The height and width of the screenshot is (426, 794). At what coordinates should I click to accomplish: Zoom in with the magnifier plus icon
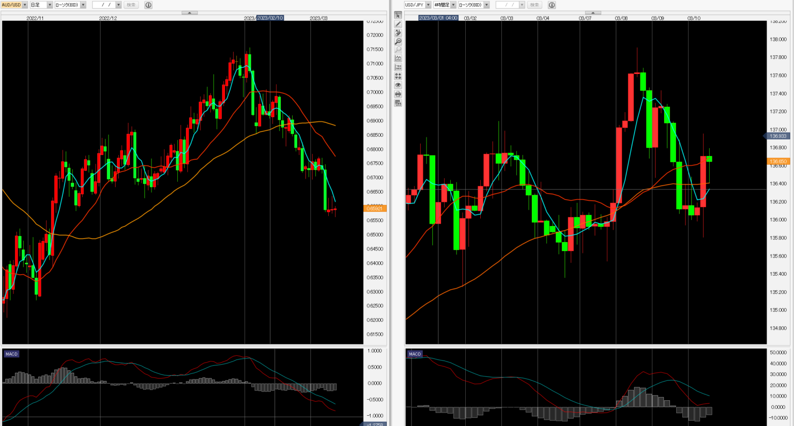(x=398, y=41)
